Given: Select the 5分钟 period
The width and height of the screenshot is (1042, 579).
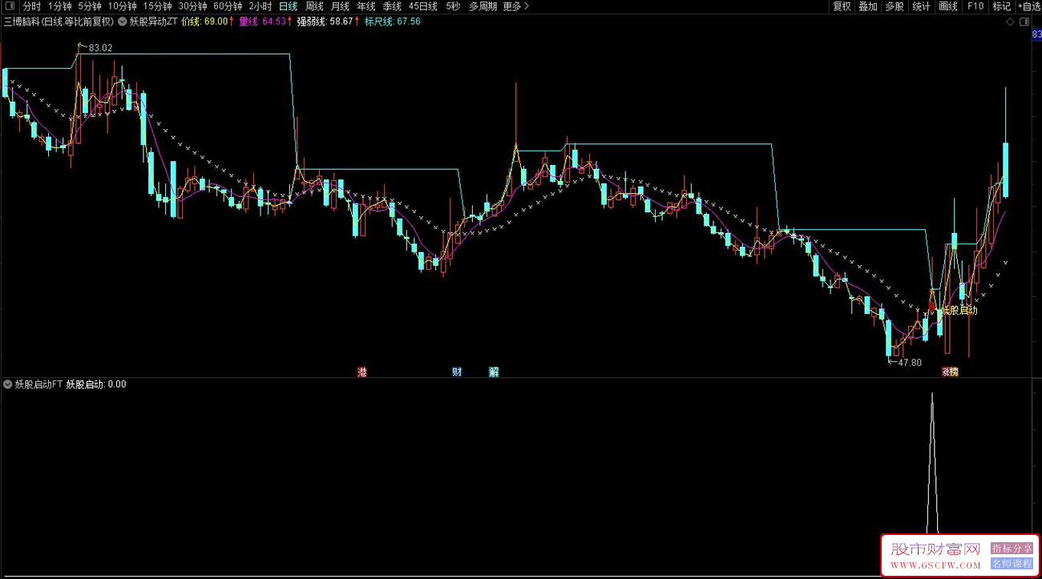Looking at the screenshot, I should pos(90,6).
